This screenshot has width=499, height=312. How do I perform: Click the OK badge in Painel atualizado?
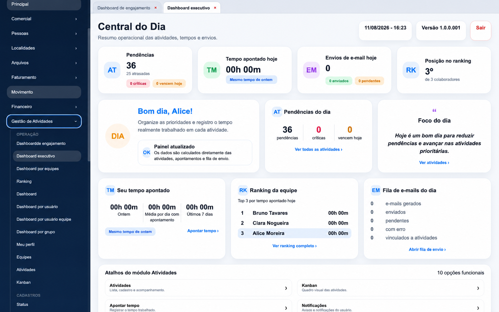click(147, 153)
